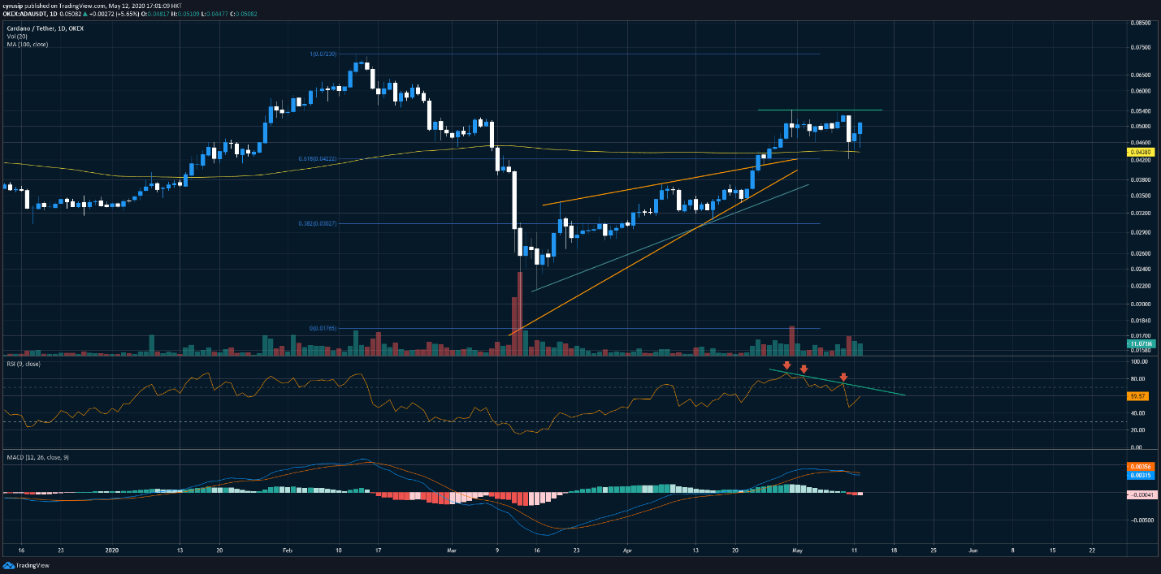The width and height of the screenshot is (1161, 574).
Task: Click the third red arrow marker on RSI
Action: tap(844, 377)
